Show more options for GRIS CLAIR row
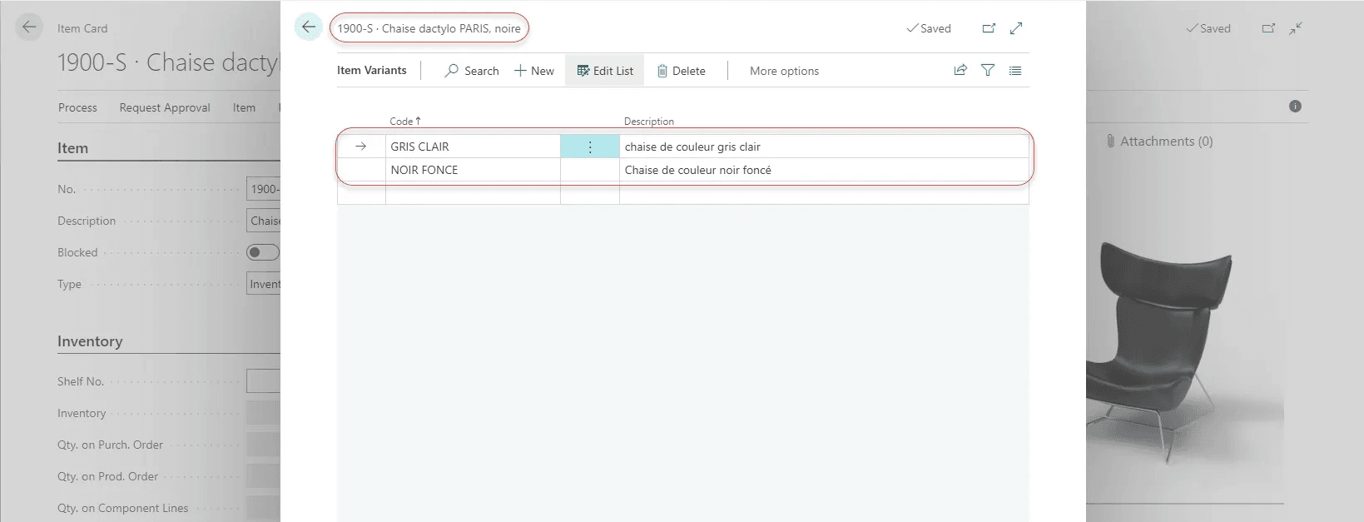This screenshot has height=522, width=1364. point(590,147)
